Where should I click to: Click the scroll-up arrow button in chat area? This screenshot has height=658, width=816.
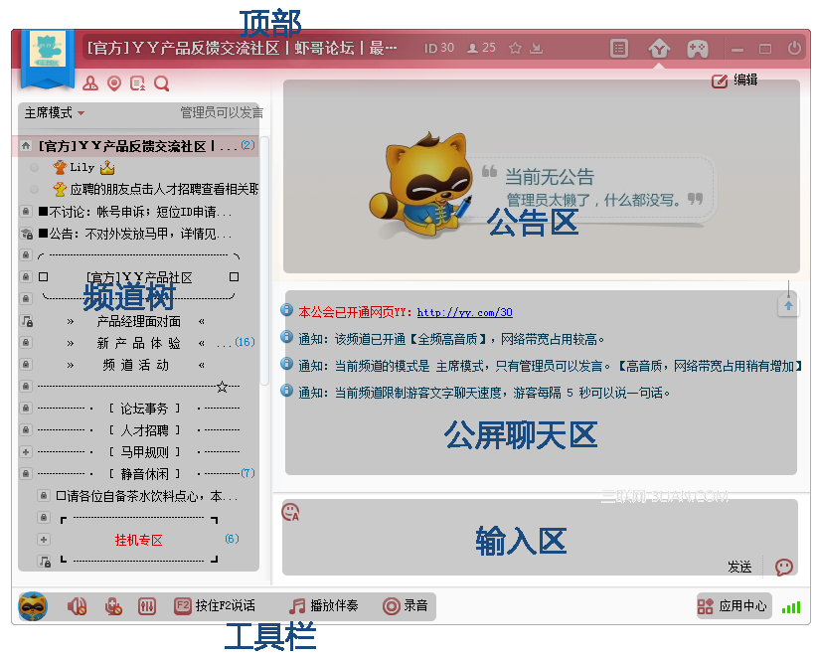tap(788, 305)
